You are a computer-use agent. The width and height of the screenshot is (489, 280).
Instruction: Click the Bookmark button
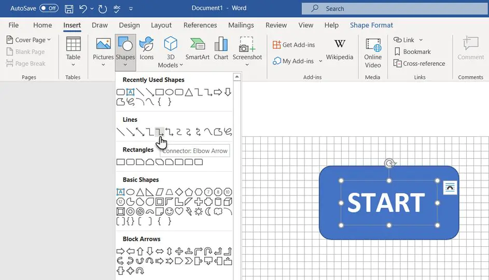(x=412, y=52)
